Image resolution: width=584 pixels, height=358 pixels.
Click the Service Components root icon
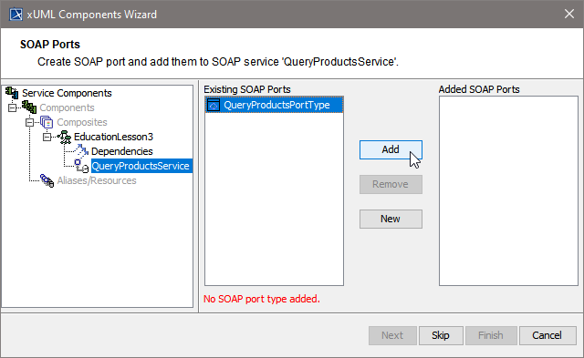pos(12,93)
